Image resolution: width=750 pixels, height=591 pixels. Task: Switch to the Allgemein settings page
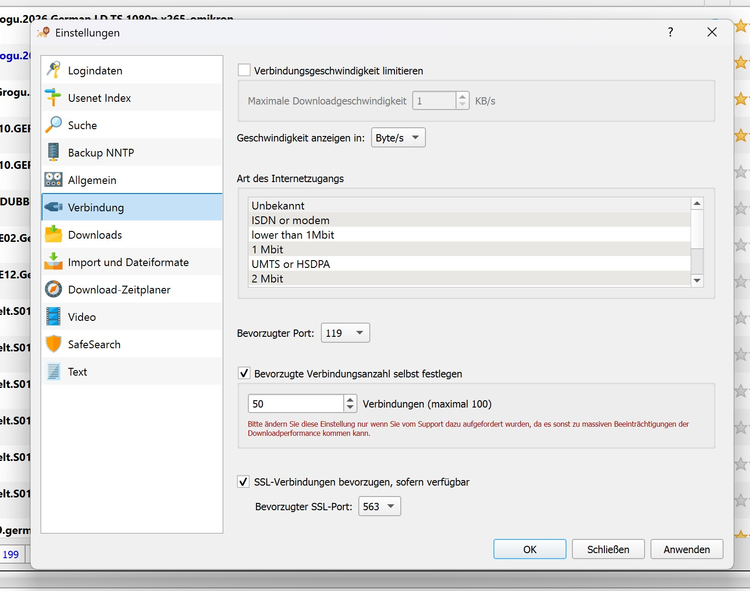click(132, 180)
